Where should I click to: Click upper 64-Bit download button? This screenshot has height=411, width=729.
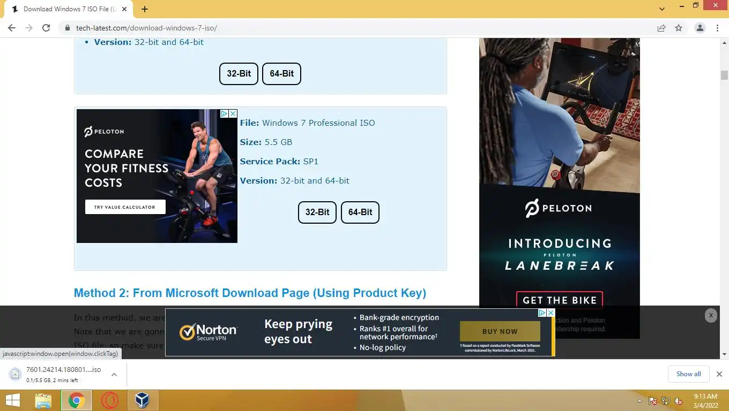[x=281, y=74]
